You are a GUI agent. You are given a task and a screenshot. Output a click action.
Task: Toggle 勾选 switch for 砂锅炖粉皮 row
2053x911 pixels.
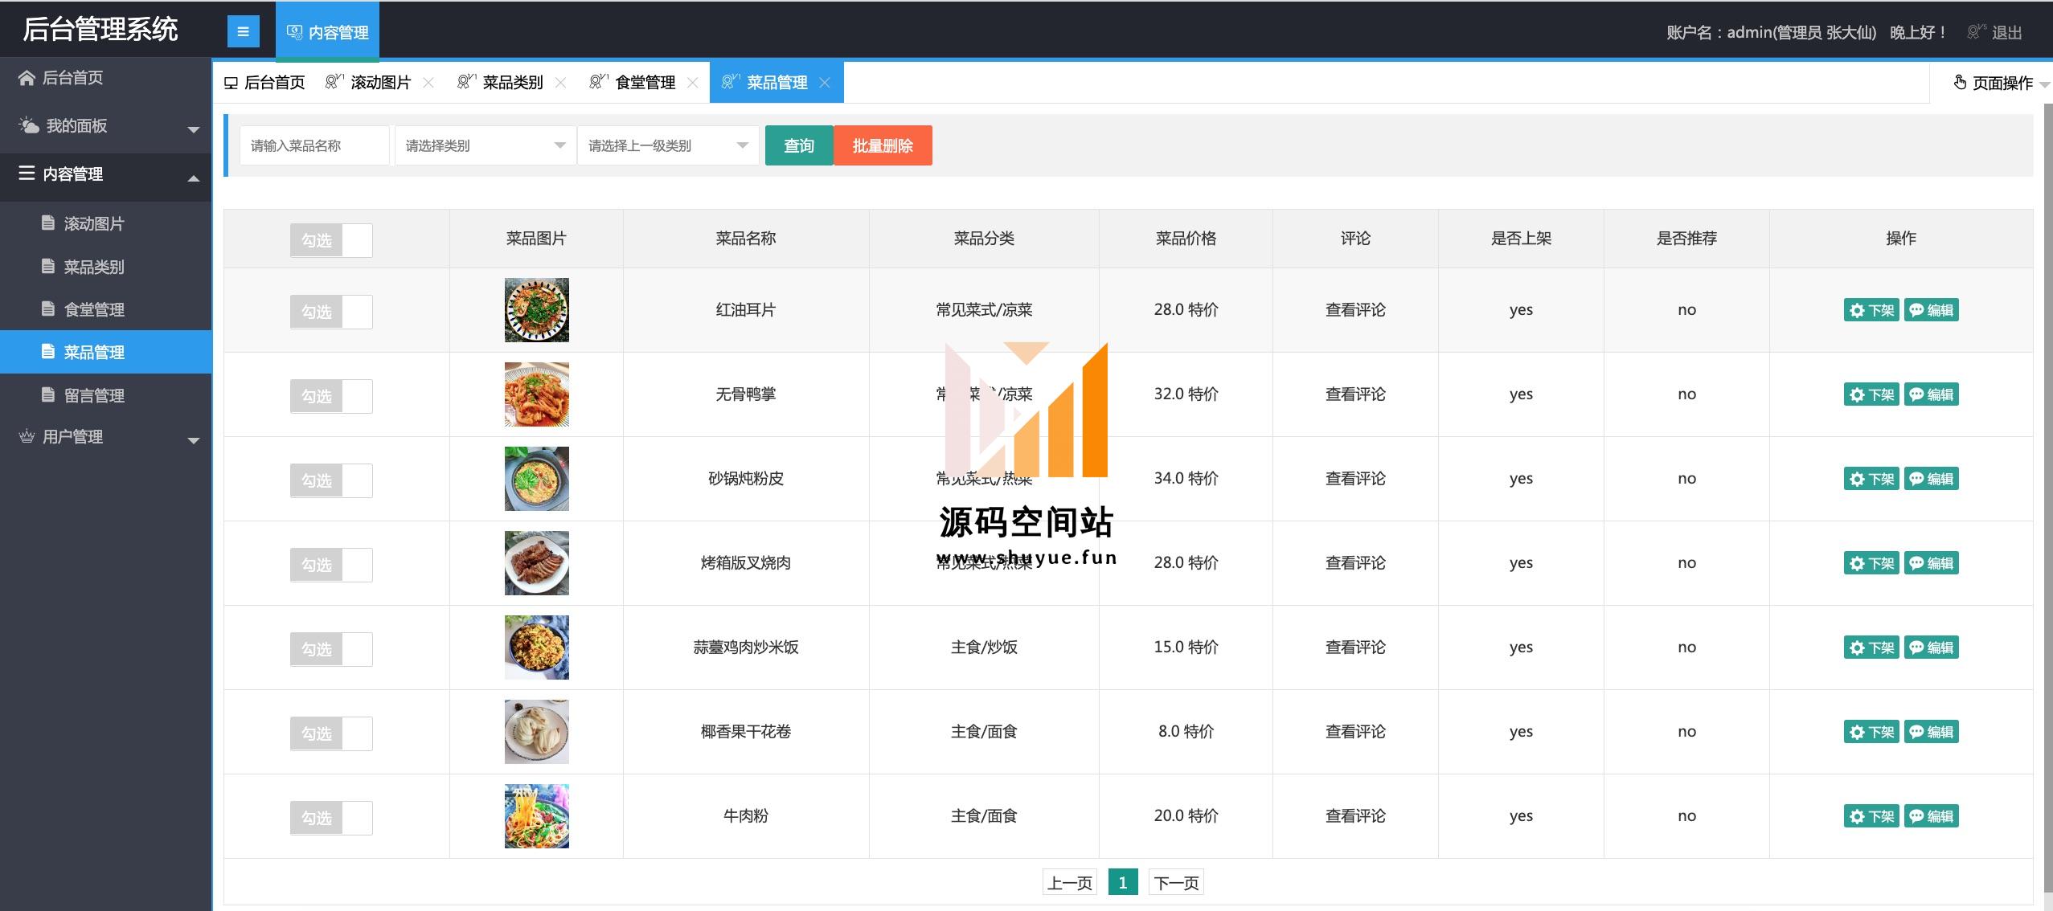click(x=331, y=480)
